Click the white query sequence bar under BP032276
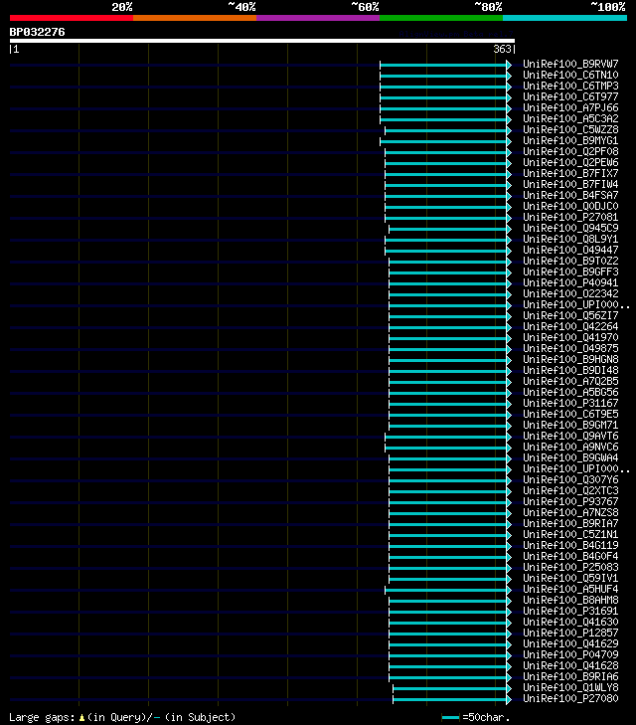 262,41
